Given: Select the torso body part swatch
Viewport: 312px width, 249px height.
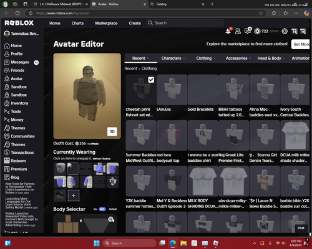Looking at the screenshot, I should (x=68, y=227).
